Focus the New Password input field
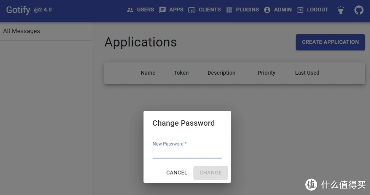This screenshot has height=195, width=370. [187, 153]
